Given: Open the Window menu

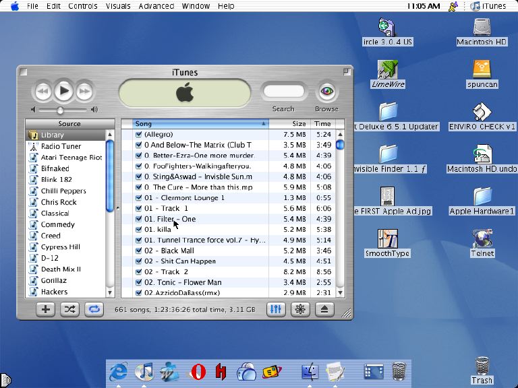Looking at the screenshot, I should pyautogui.click(x=196, y=6).
